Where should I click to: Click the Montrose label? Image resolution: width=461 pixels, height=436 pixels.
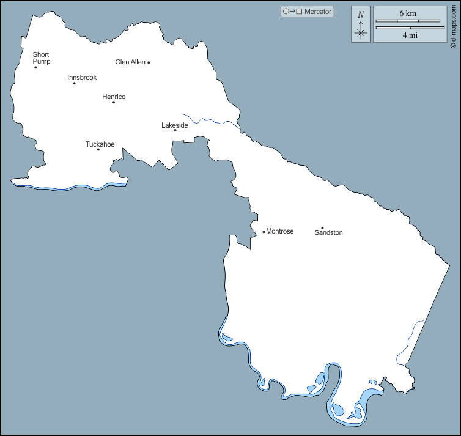pos(279,231)
